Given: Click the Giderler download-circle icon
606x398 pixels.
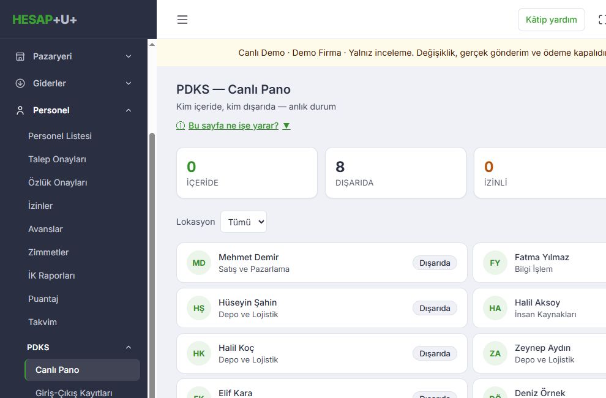Looking at the screenshot, I should coord(20,83).
